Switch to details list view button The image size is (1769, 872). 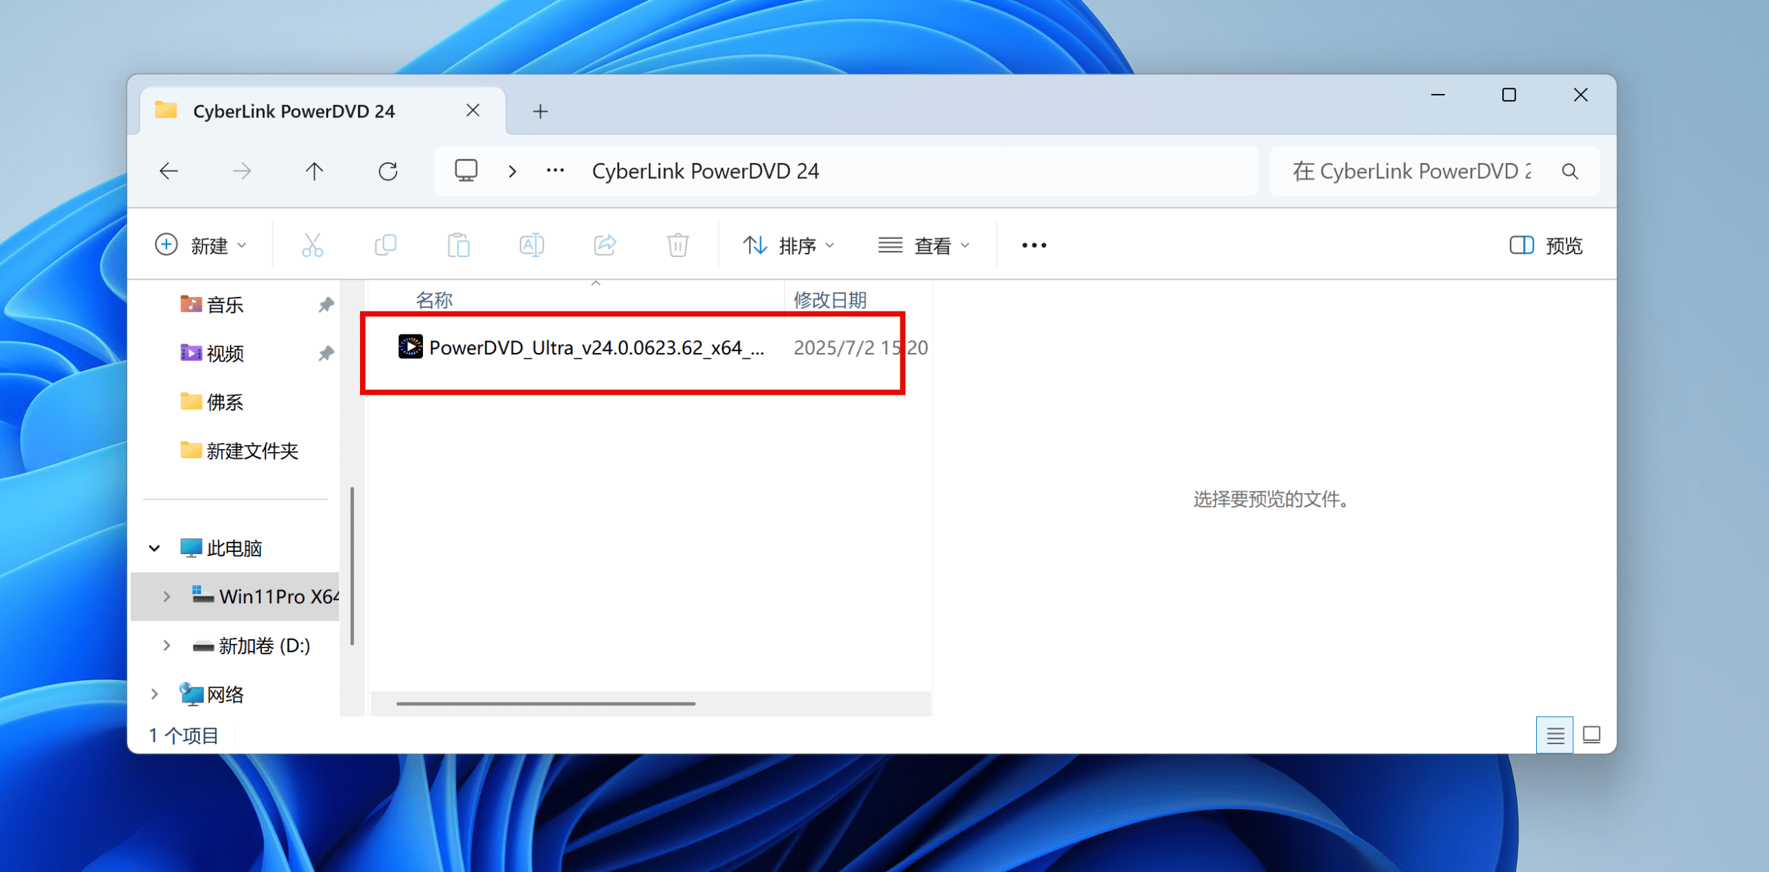tap(1555, 734)
